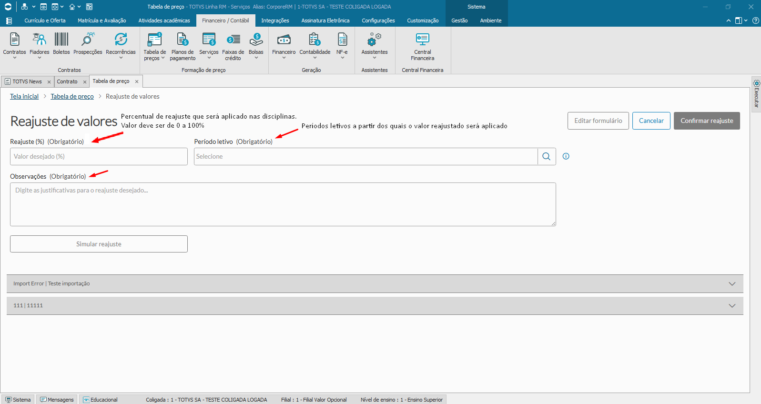Focus the Observações text area
The width and height of the screenshot is (761, 404).
283,204
